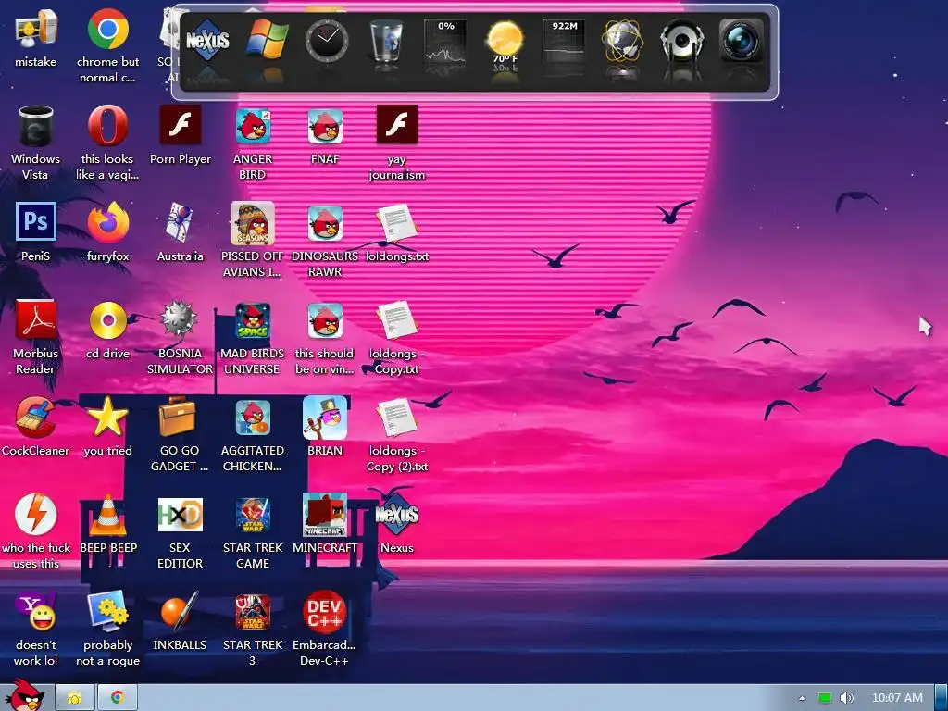Open the 70° F weather widget
948x711 pixels.
pos(505,41)
